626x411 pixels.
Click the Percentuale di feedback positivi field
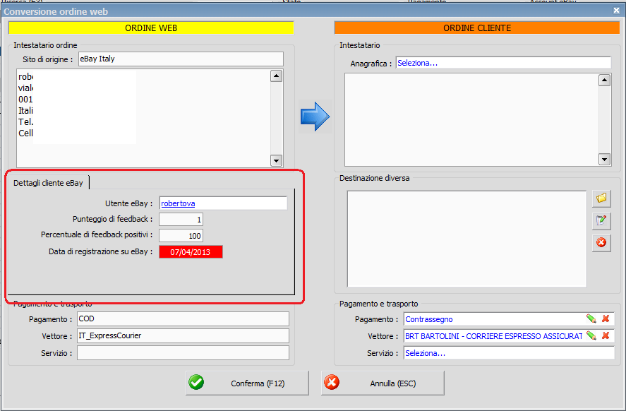[x=181, y=236]
